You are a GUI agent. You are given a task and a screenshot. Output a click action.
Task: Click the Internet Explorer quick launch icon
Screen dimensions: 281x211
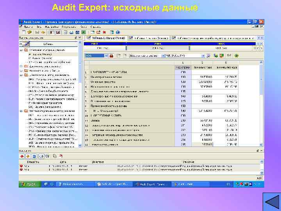coord(46,184)
